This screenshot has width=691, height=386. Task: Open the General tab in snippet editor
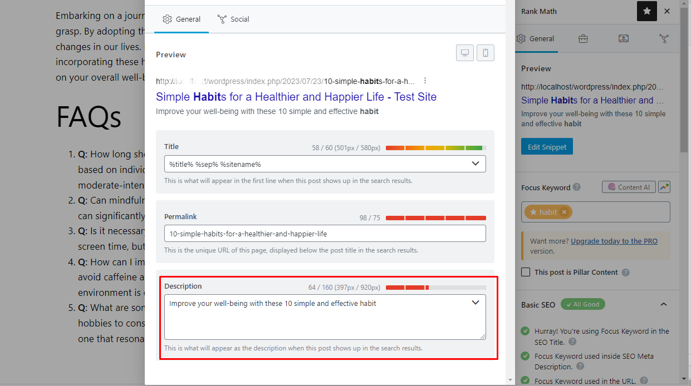point(182,19)
